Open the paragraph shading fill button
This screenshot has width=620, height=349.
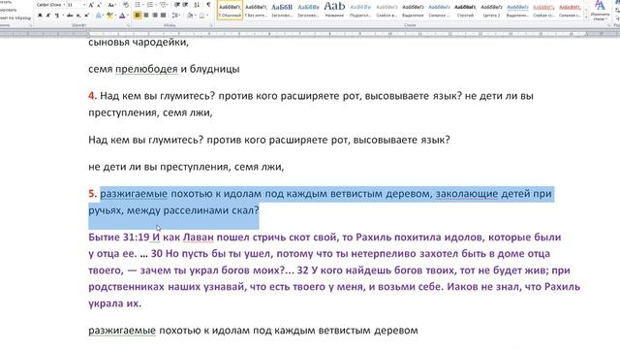[x=190, y=16]
